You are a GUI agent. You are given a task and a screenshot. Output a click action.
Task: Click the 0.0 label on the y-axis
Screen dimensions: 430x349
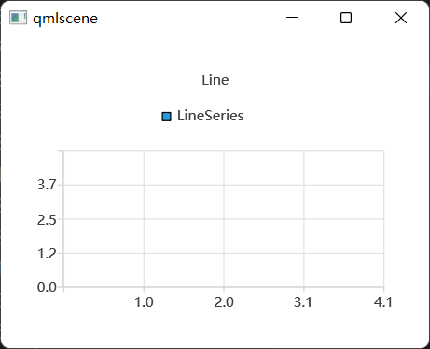point(47,287)
